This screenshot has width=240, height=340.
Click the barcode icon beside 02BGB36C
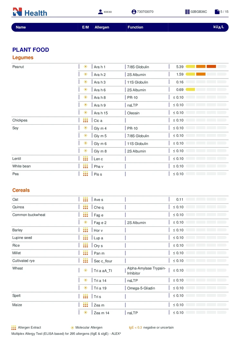tap(187, 12)
